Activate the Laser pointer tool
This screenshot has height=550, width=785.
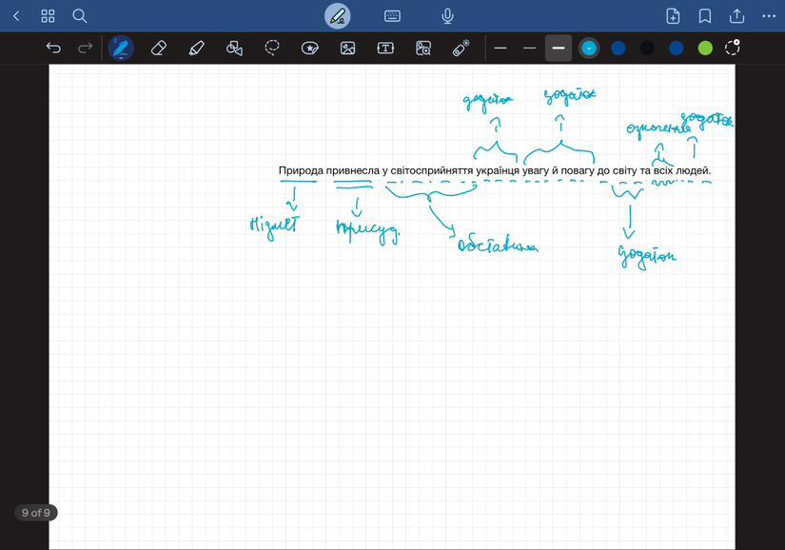click(461, 48)
